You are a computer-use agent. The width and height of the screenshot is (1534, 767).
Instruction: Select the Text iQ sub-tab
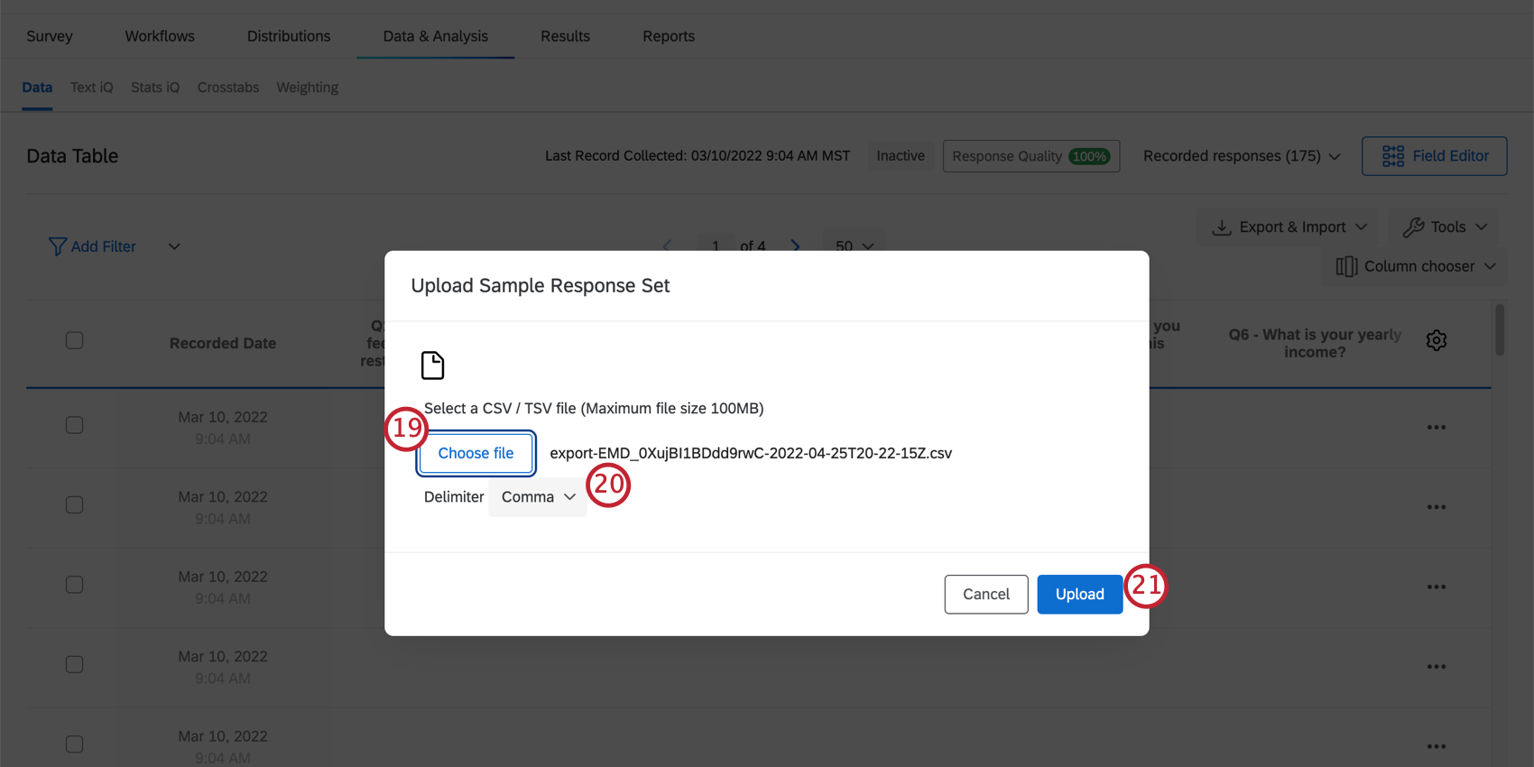click(92, 88)
